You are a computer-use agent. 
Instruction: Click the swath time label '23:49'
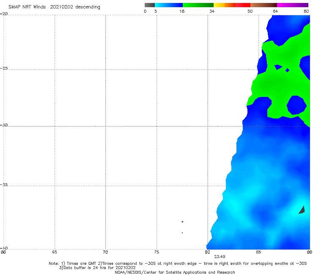pos(220,257)
